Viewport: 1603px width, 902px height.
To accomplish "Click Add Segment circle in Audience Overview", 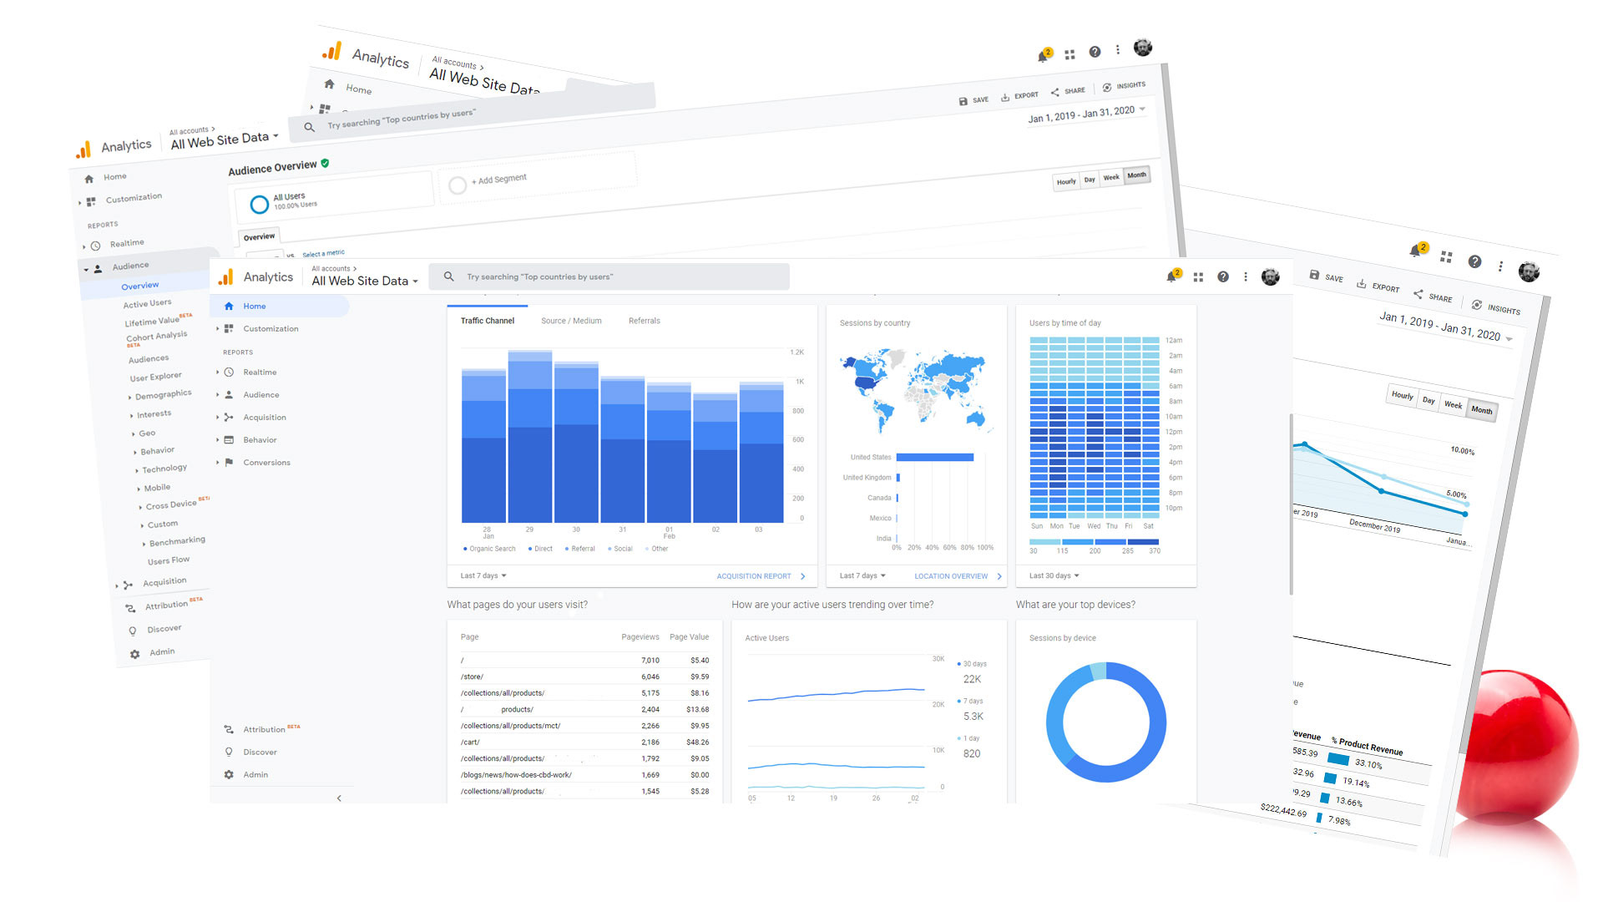I will point(458,185).
